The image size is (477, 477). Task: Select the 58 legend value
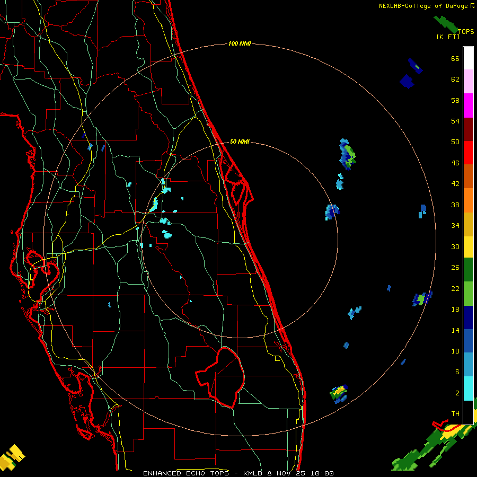tap(455, 100)
